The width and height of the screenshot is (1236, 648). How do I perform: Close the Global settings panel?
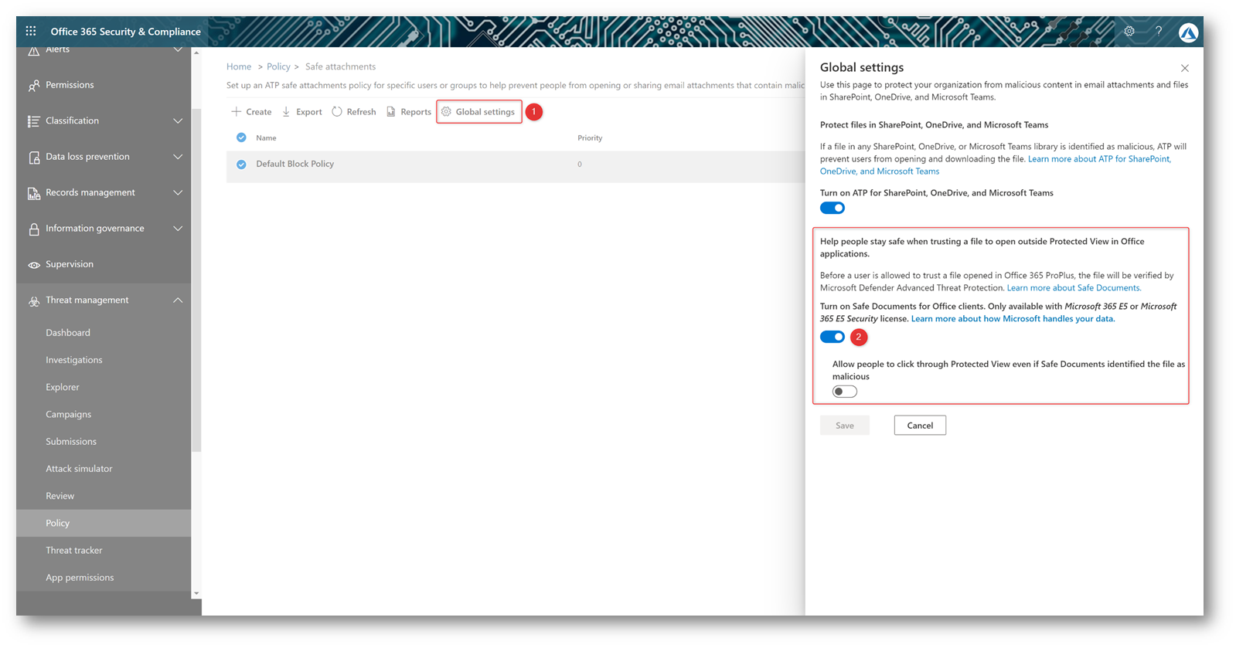point(1185,68)
